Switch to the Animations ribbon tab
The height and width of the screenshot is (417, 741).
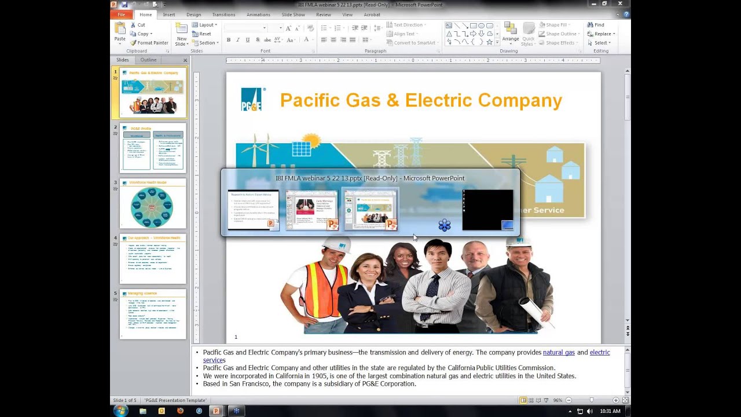point(258,14)
